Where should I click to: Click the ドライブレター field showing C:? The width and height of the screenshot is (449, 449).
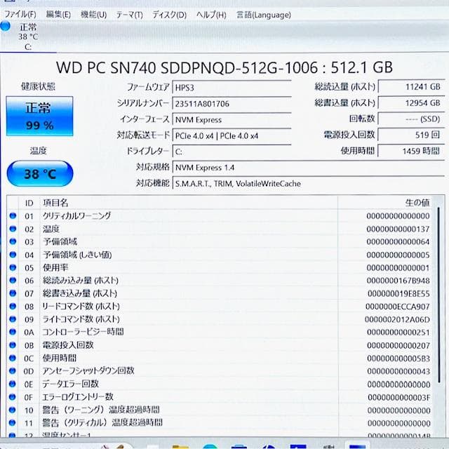pyautogui.click(x=232, y=152)
